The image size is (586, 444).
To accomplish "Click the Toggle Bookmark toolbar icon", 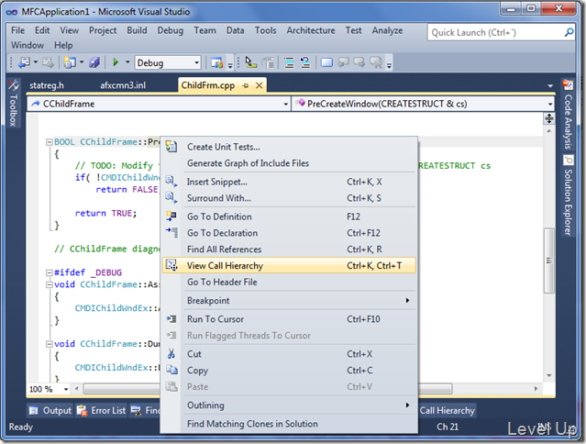I will click(326, 62).
